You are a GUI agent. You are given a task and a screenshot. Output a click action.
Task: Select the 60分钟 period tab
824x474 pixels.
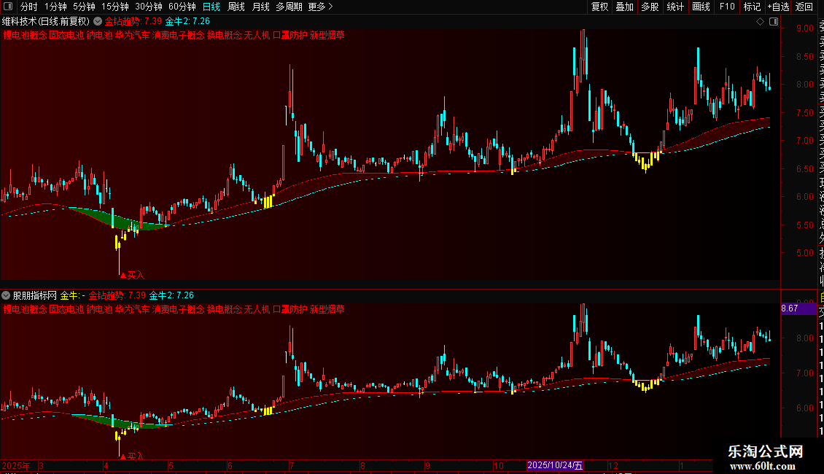click(182, 7)
